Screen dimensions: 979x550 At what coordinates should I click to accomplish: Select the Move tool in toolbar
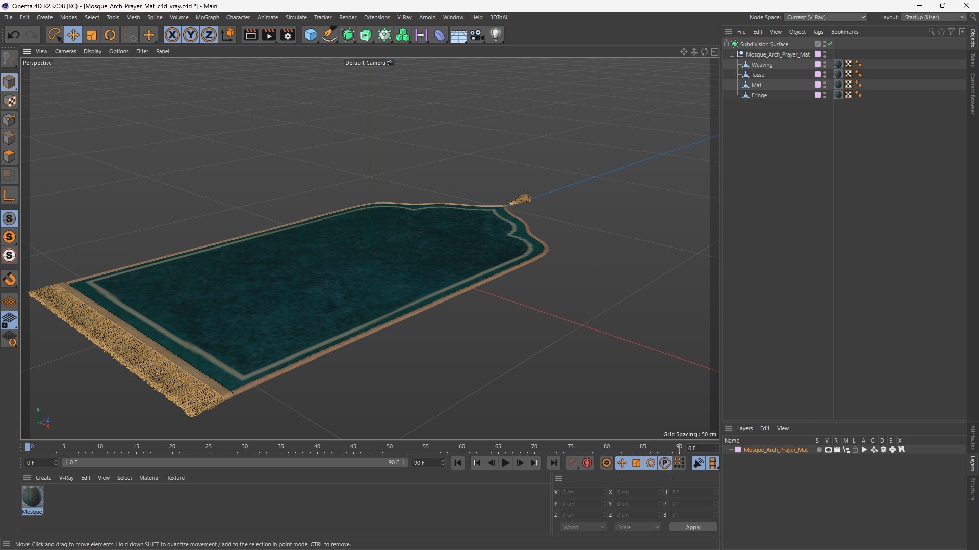[x=73, y=35]
